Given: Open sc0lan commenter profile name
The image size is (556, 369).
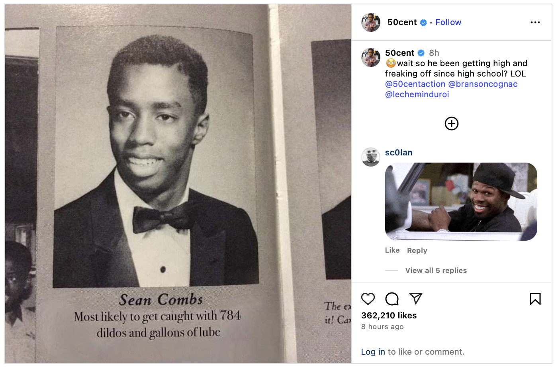Looking at the screenshot, I should point(399,153).
